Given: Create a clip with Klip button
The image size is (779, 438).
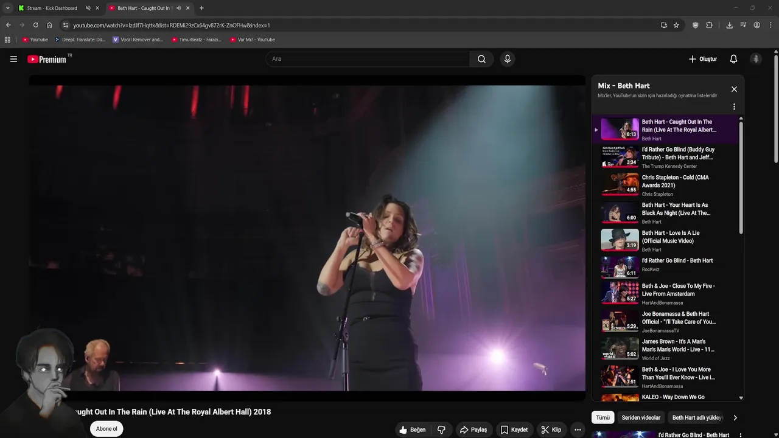Looking at the screenshot, I should (551, 429).
